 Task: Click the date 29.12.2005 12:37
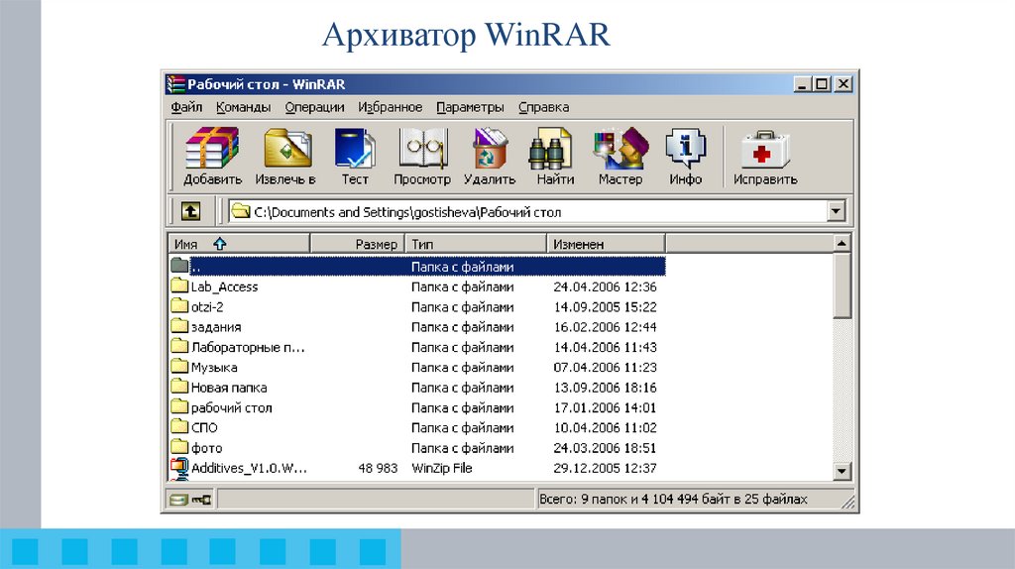[605, 468]
